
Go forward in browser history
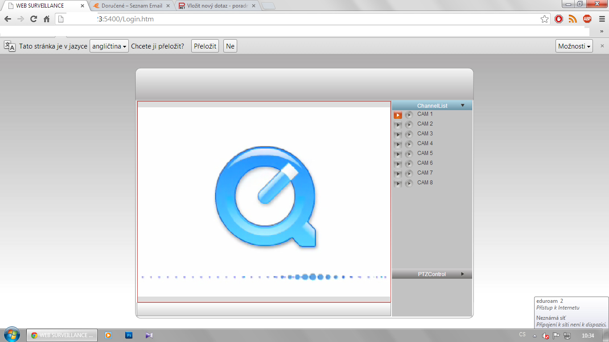click(21, 19)
